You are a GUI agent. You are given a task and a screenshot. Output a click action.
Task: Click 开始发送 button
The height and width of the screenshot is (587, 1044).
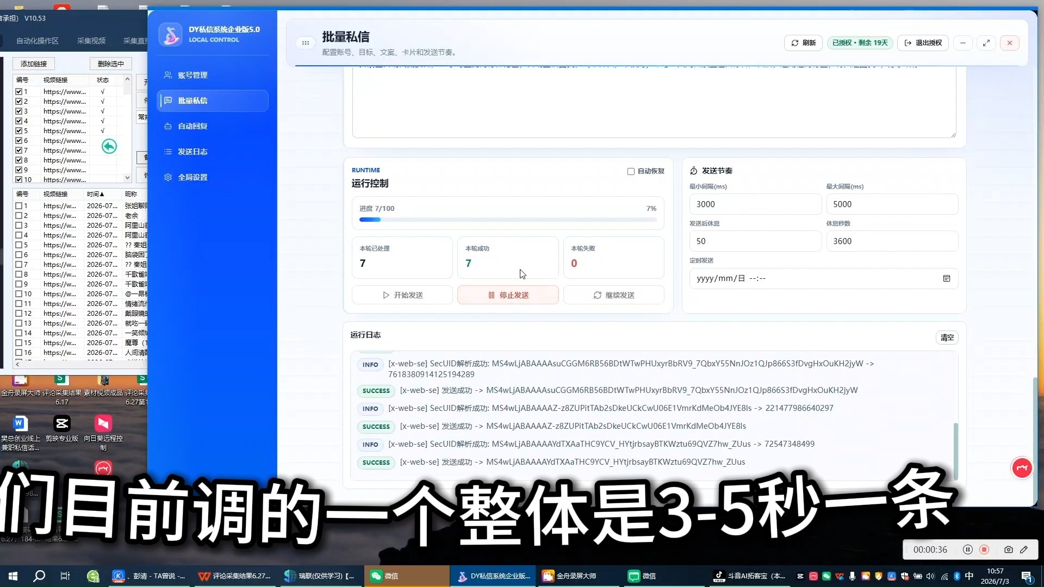tap(402, 295)
